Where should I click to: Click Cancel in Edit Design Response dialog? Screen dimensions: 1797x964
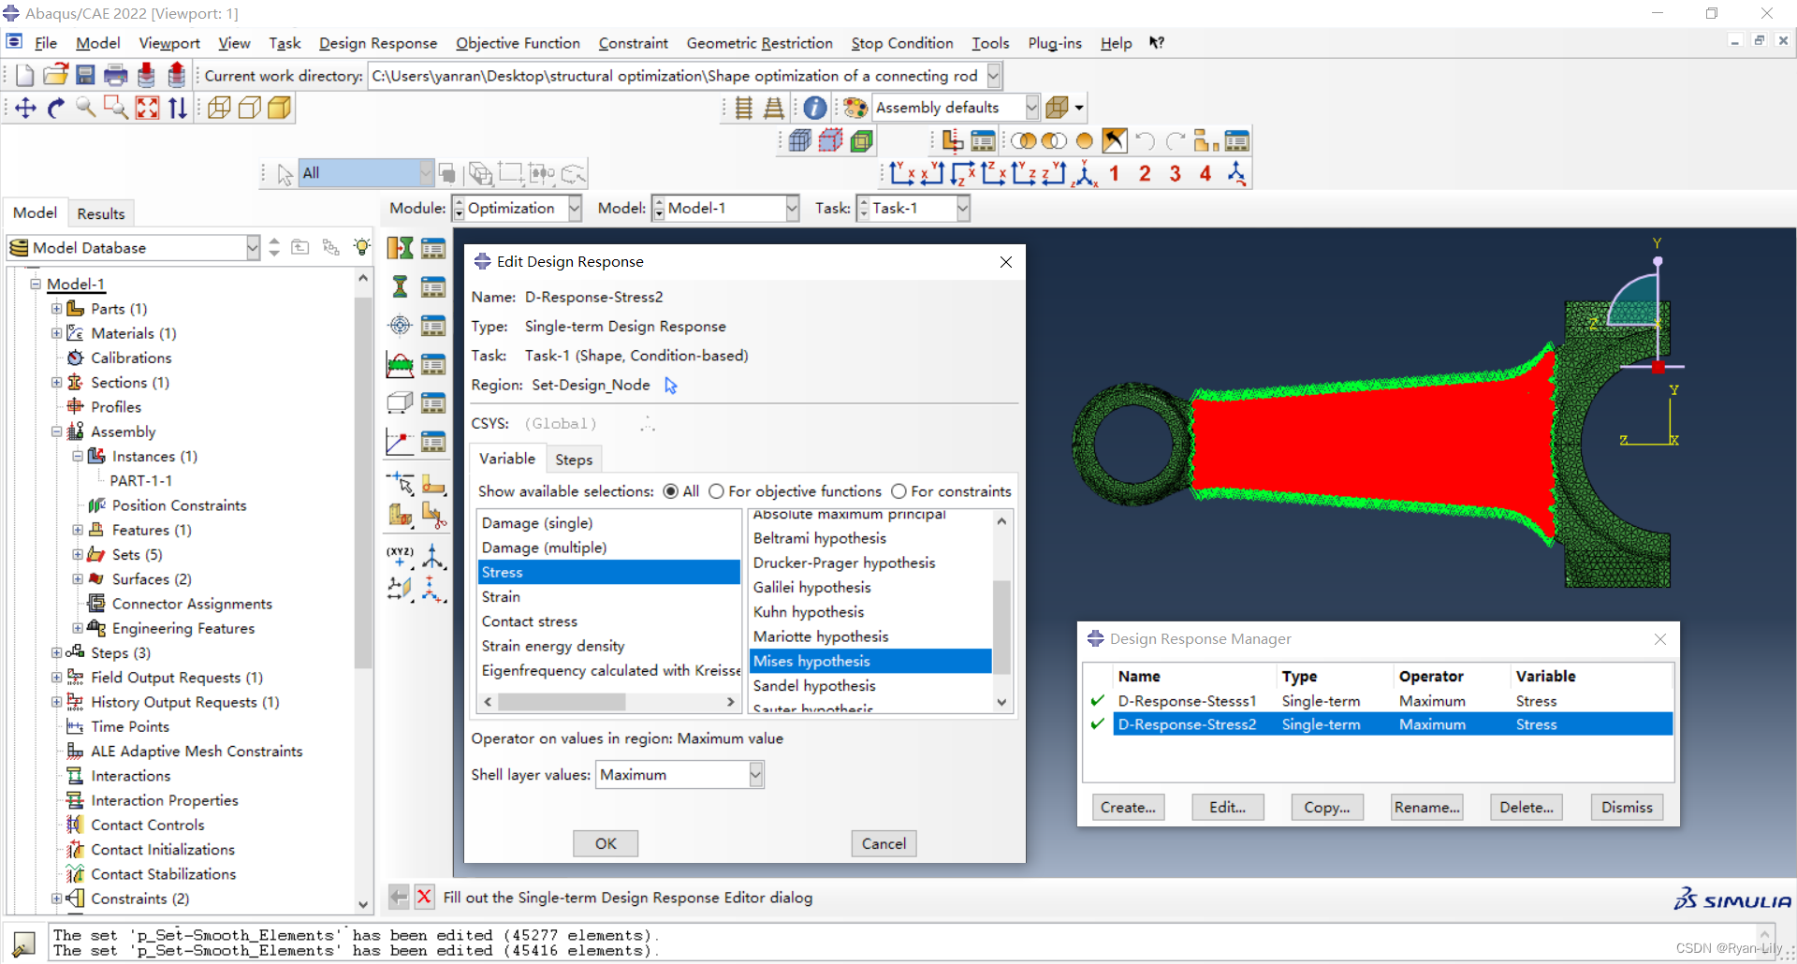point(884,843)
